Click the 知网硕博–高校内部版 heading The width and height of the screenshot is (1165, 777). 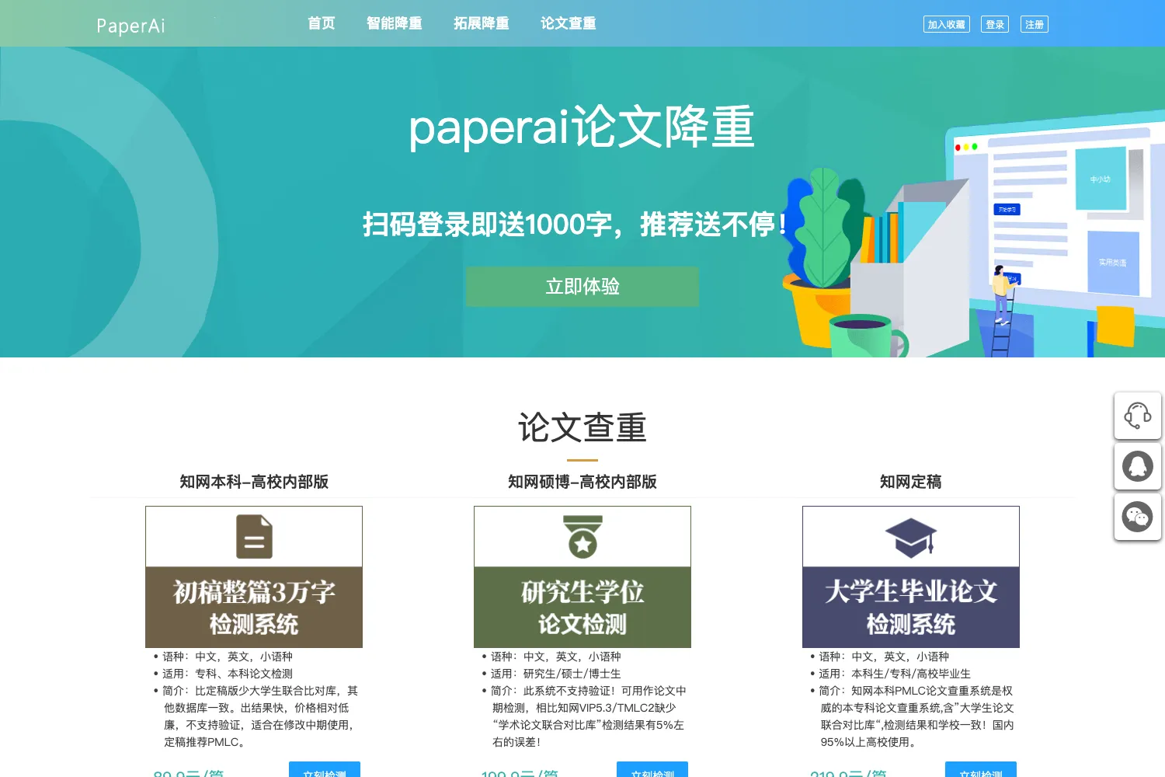click(x=582, y=482)
